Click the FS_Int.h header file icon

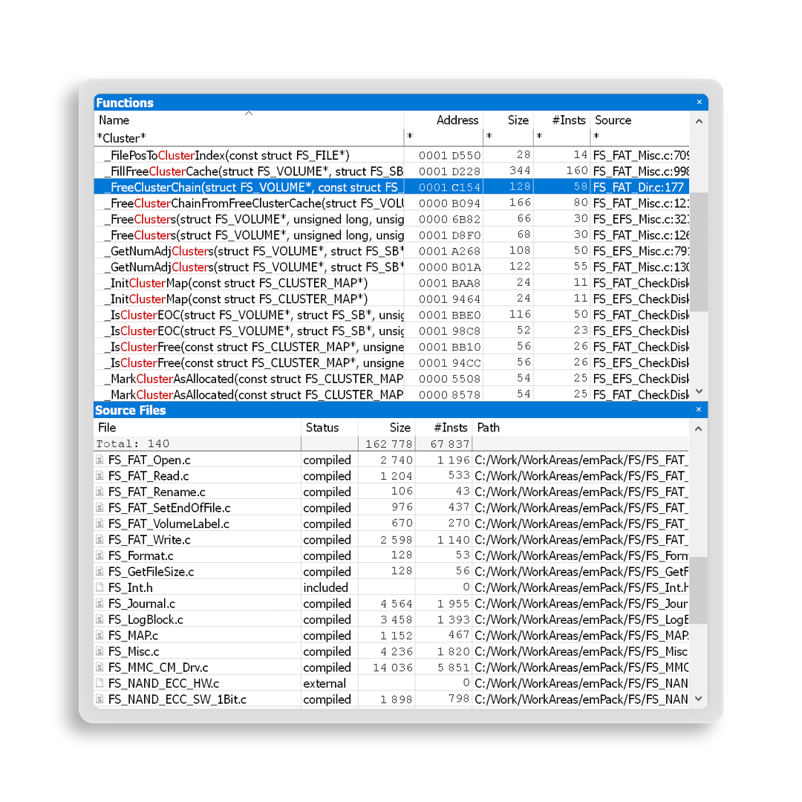pyautogui.click(x=100, y=588)
